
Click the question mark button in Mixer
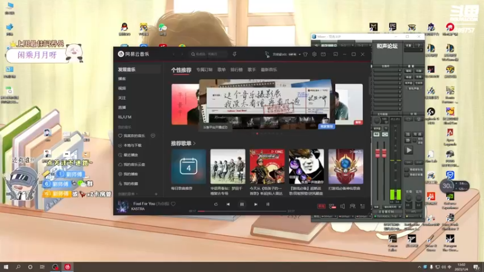[x=419, y=46]
